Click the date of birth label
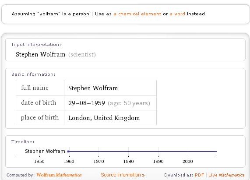 click(x=39, y=102)
